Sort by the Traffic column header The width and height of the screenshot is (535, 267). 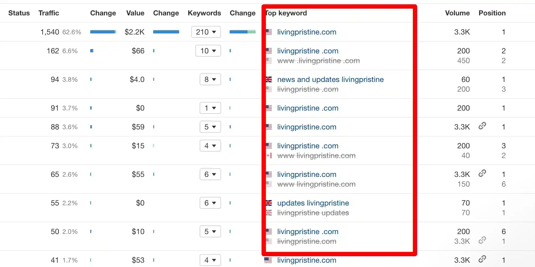(49, 13)
